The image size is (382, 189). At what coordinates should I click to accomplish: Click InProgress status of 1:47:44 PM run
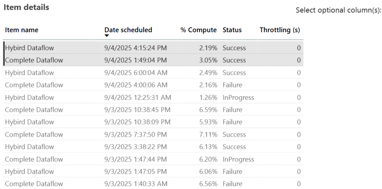[x=238, y=159]
